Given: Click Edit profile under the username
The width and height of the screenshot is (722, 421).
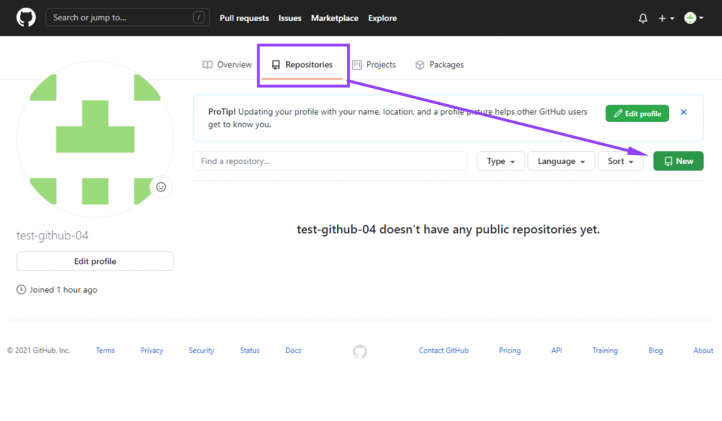Looking at the screenshot, I should (x=95, y=261).
